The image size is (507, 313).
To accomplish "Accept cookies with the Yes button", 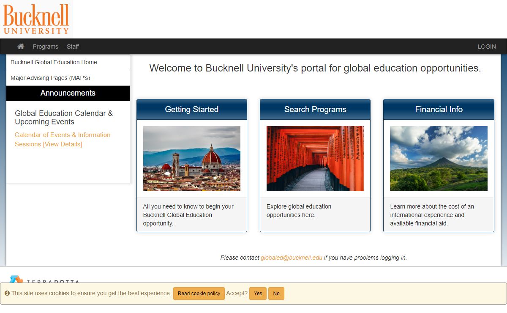I will [x=258, y=294].
